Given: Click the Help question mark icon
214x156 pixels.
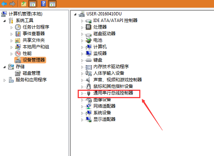Looking at the screenshot, I should [x=43, y=4].
